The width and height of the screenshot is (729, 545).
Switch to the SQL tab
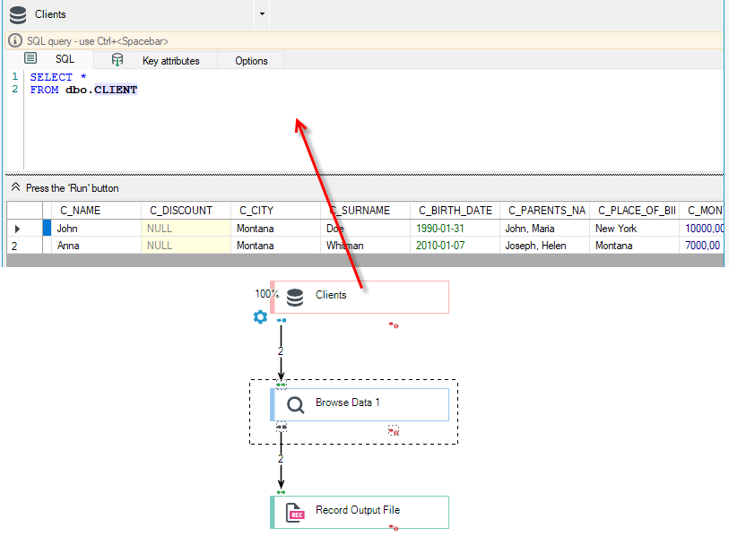[65, 59]
